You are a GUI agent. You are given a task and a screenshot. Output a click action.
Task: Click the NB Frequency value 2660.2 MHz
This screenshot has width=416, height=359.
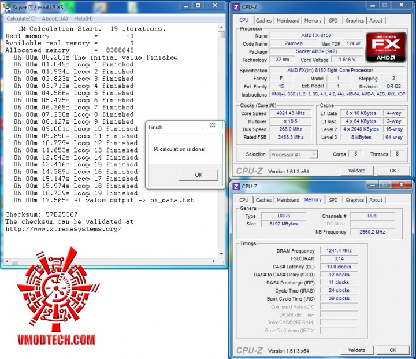(x=372, y=232)
